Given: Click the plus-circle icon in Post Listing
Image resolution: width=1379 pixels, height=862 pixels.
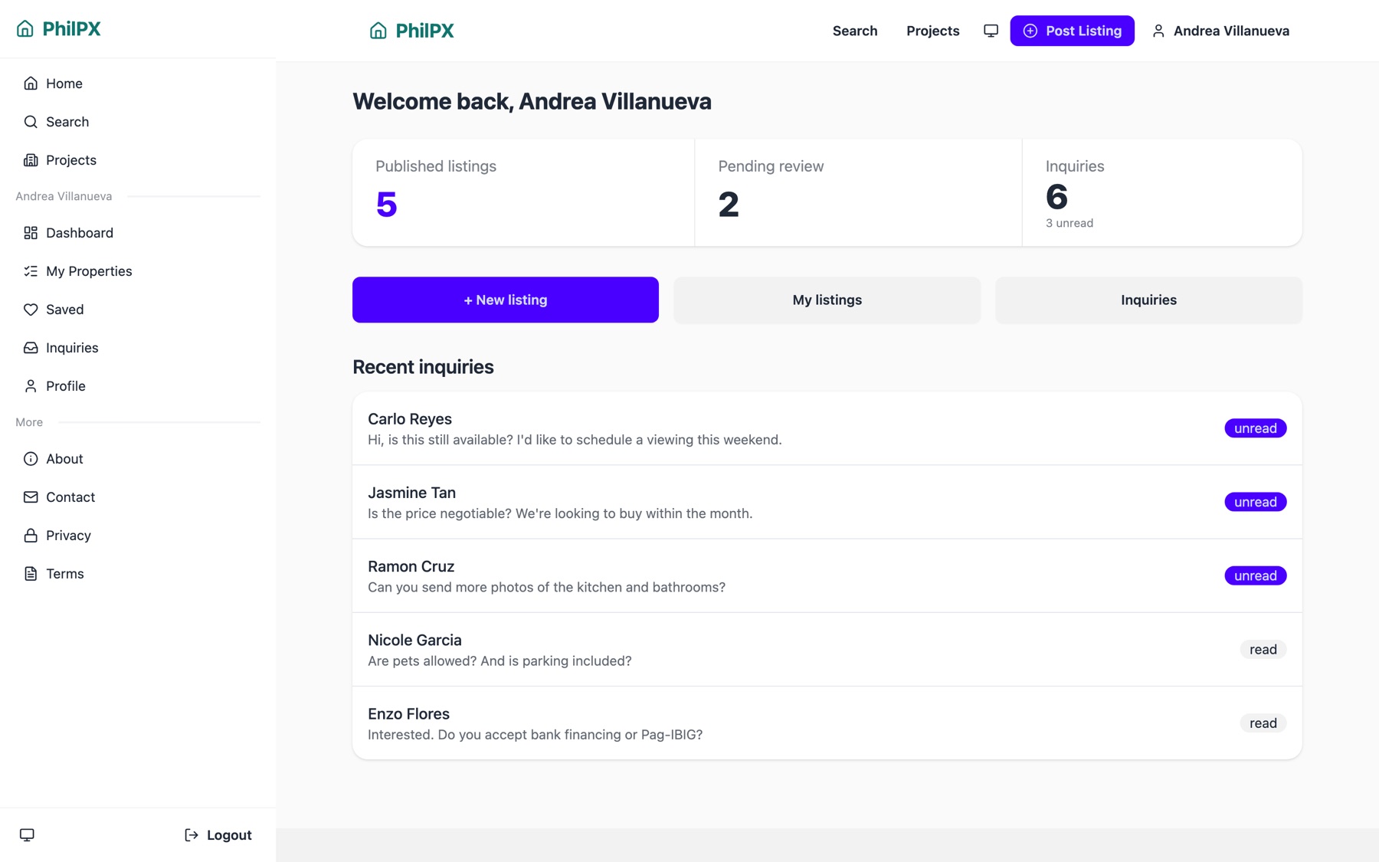Looking at the screenshot, I should pos(1030,31).
